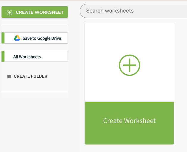
Task: Select Save to Google Drive
Action: tap(35, 38)
